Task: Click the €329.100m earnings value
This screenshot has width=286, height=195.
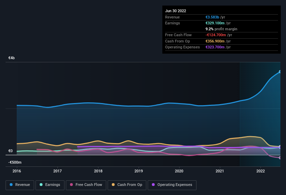Action: (x=215, y=23)
